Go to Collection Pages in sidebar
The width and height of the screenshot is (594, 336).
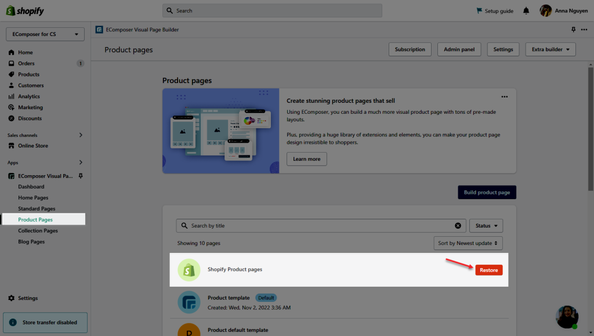(x=38, y=231)
